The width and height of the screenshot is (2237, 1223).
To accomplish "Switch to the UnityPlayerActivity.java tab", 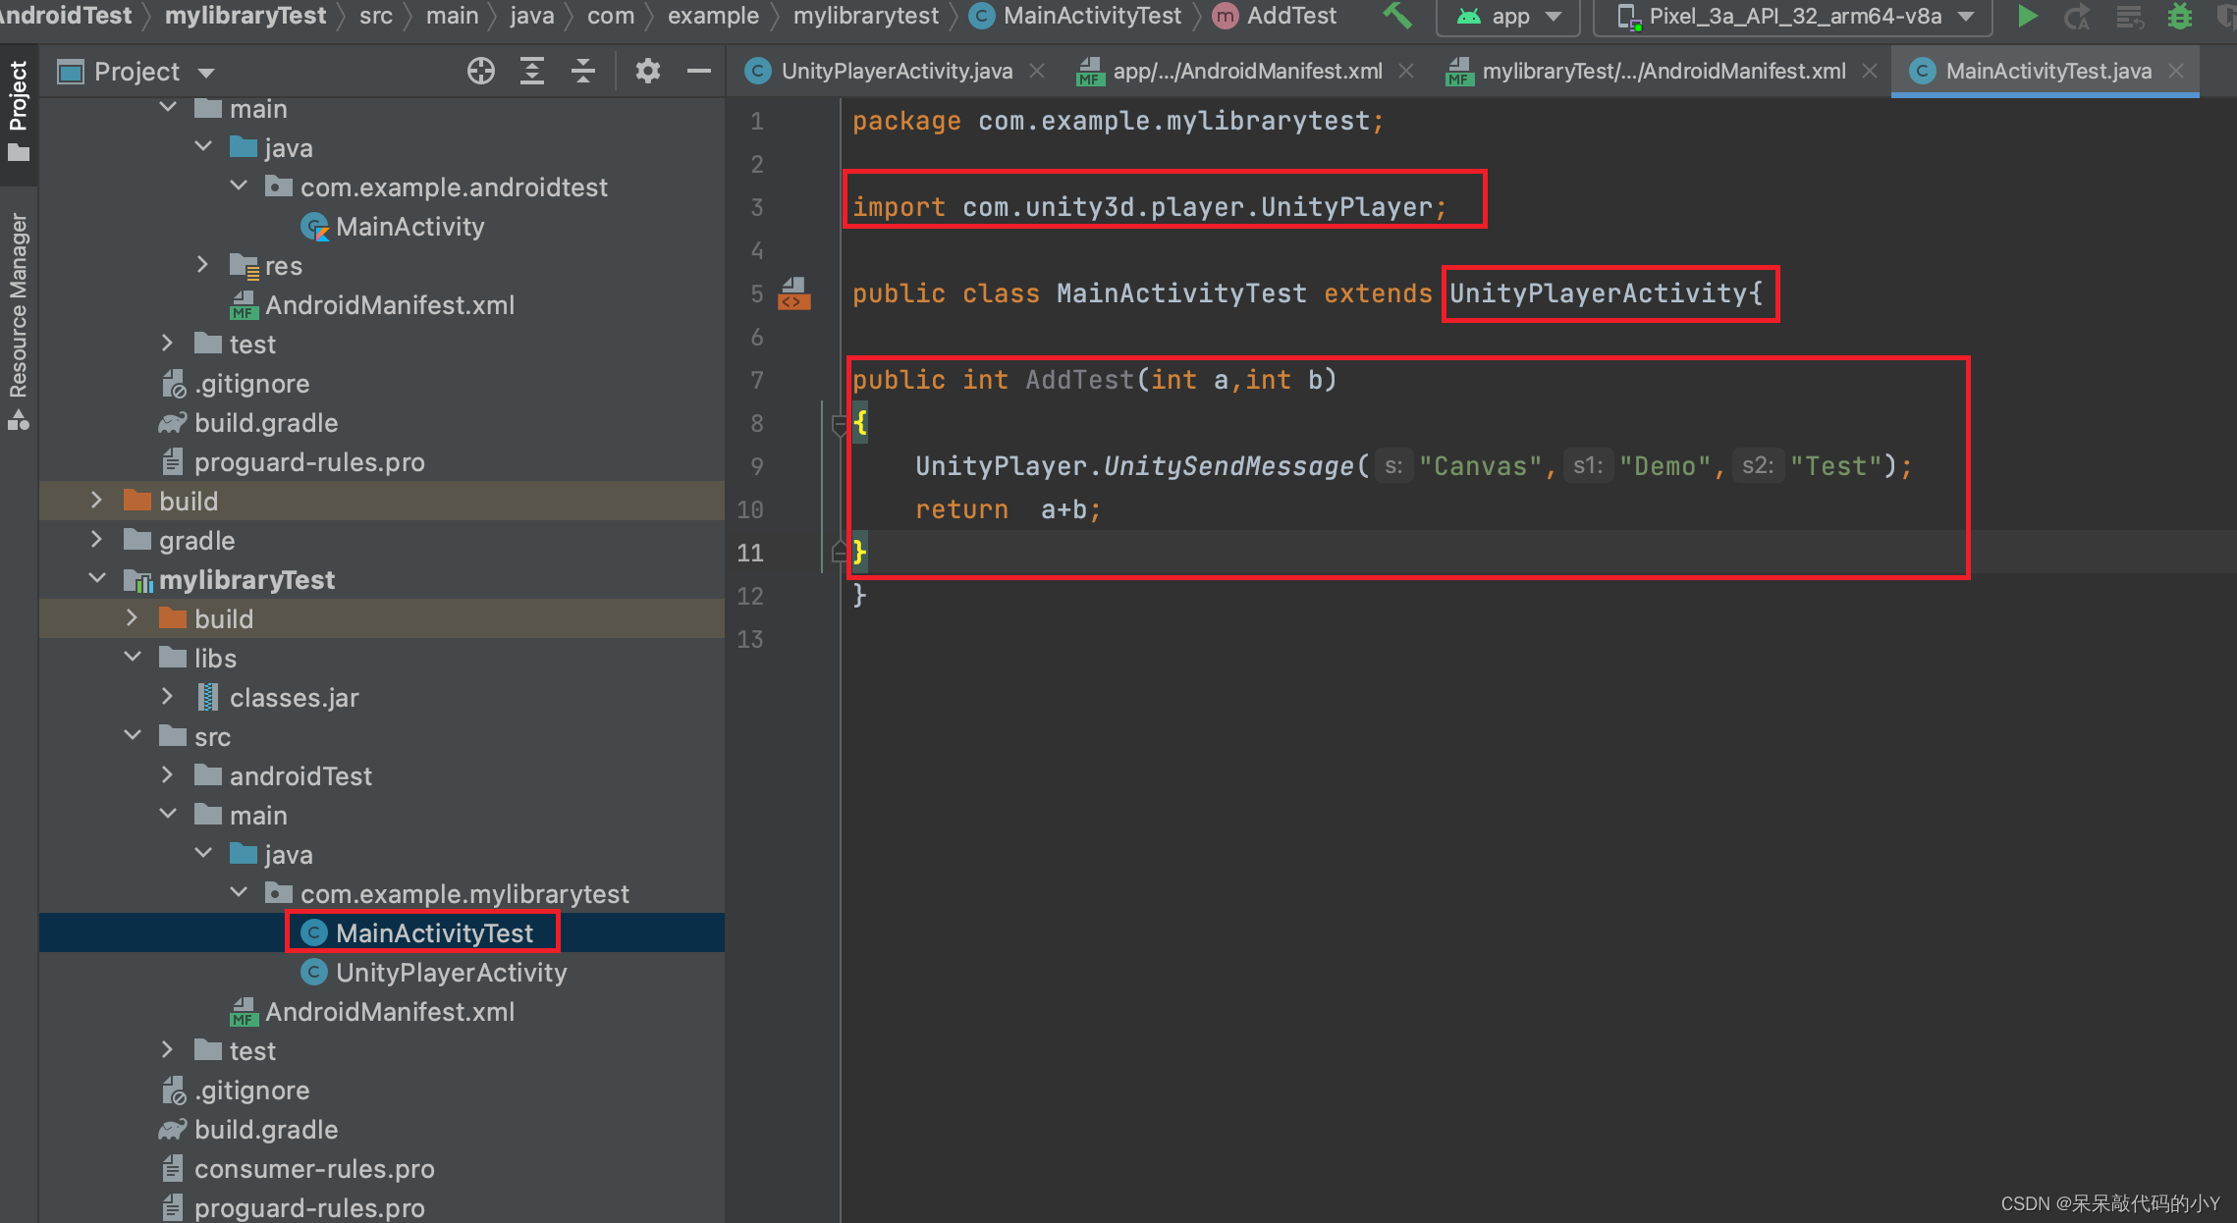I will tap(896, 71).
